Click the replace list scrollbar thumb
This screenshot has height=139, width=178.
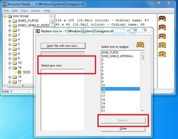tap(142, 57)
